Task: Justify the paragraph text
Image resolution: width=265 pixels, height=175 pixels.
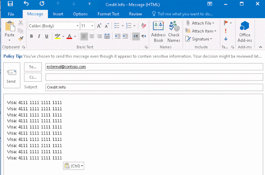Action: 107,36
